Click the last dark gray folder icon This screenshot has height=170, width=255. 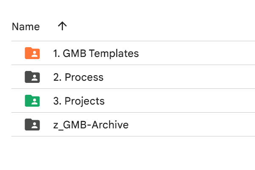(32, 125)
